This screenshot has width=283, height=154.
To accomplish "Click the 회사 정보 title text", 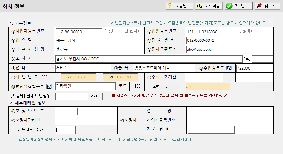I will pos(13,6).
